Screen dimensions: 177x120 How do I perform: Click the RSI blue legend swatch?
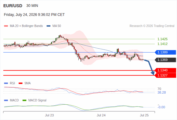pyautogui.click(x=6, y=83)
